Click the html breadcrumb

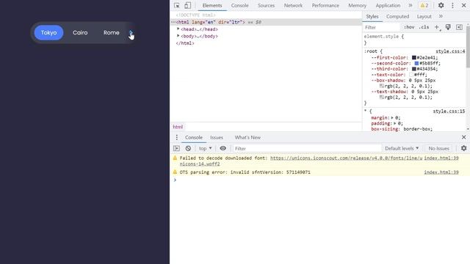[178, 127]
